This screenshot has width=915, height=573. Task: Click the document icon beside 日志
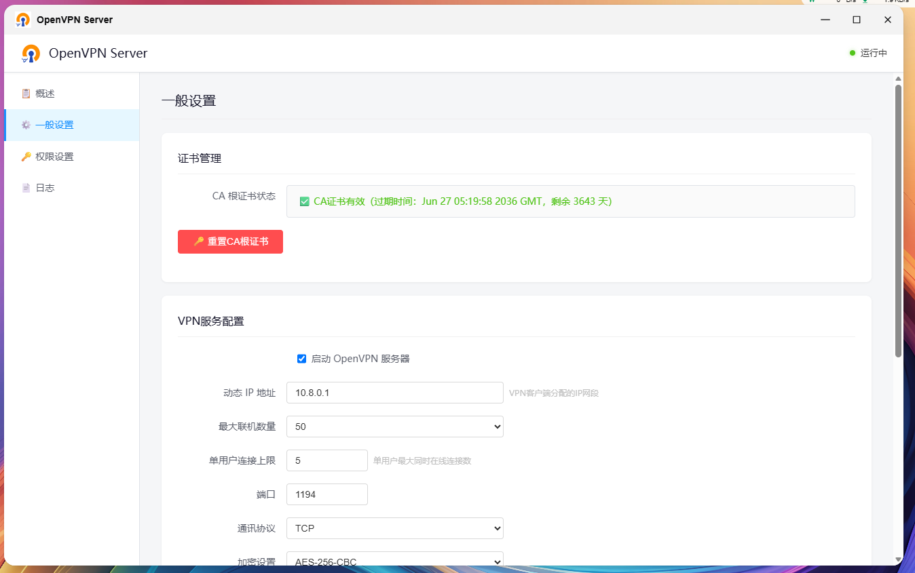pyautogui.click(x=26, y=188)
